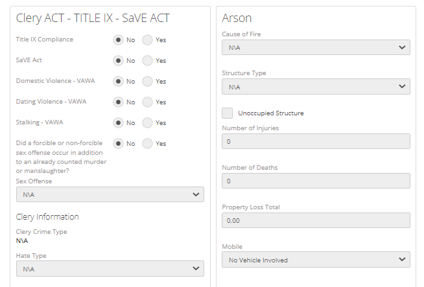Click the Property Loss Total label
The image size is (424, 287).
[251, 207]
